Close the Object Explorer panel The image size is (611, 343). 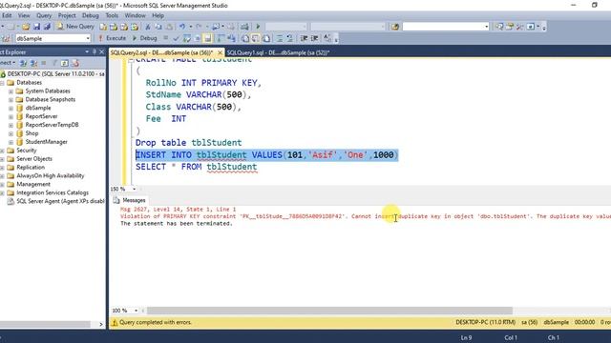[x=102, y=51]
